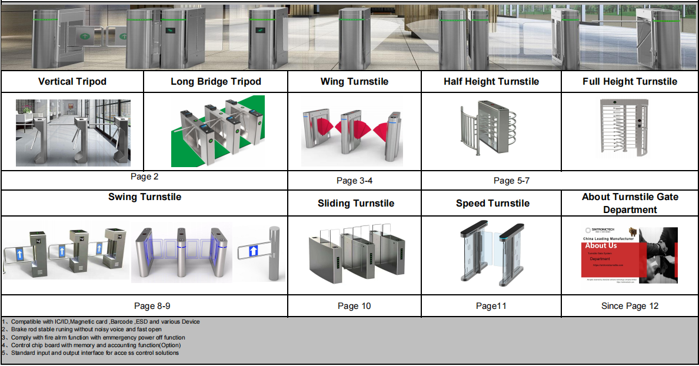Jump to the Page 3-4 reference
The width and height of the screenshot is (699, 366).
354,181
